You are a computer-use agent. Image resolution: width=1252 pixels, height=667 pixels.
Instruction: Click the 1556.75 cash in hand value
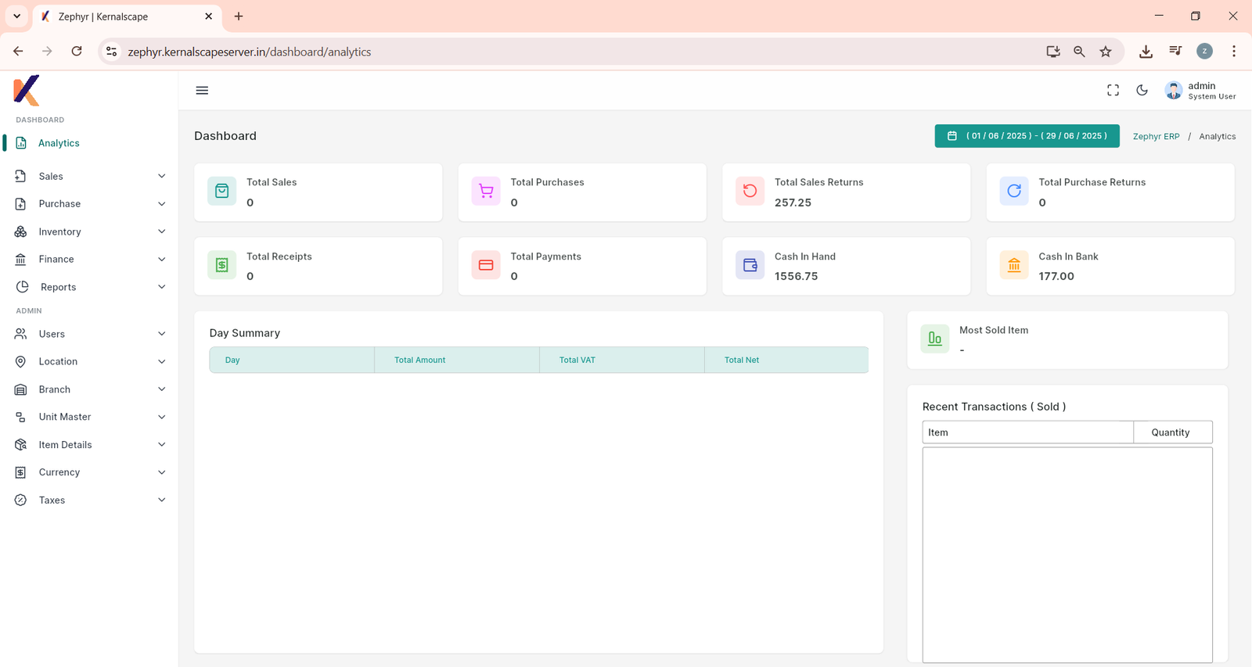[796, 276]
